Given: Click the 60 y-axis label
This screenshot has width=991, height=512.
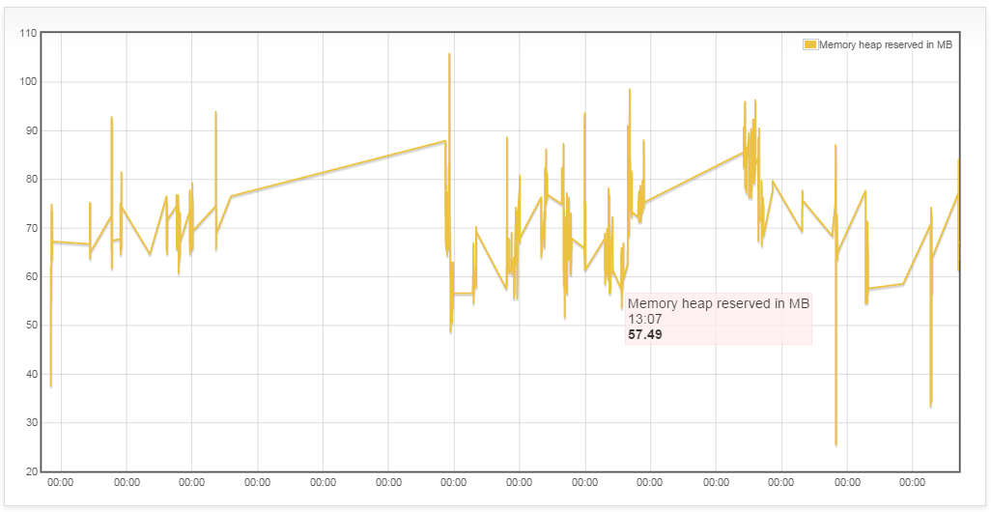Looking at the screenshot, I should (31, 276).
